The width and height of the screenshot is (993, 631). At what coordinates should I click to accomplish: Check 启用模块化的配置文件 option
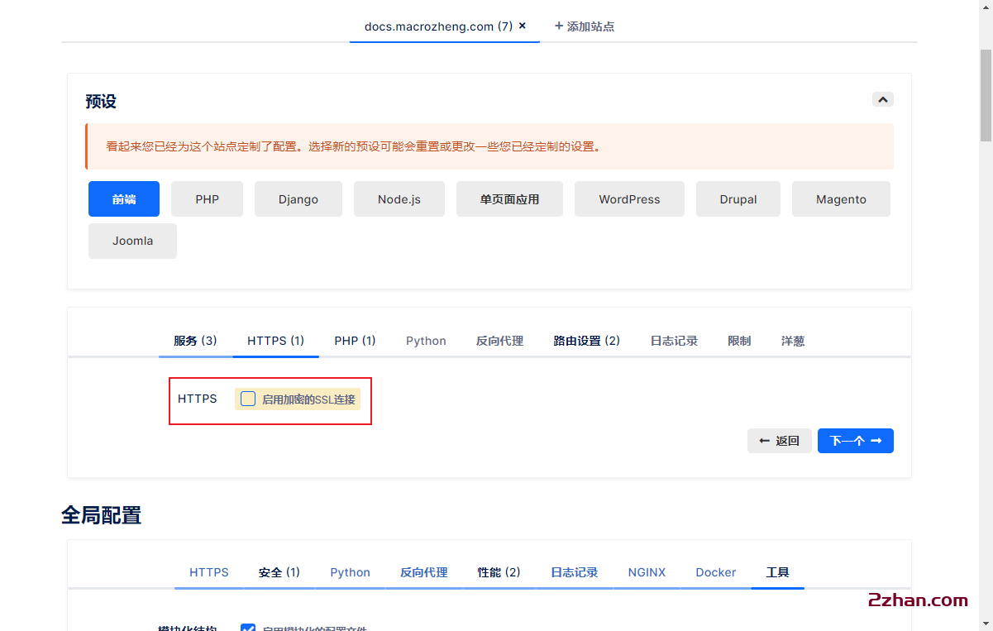[x=248, y=629]
